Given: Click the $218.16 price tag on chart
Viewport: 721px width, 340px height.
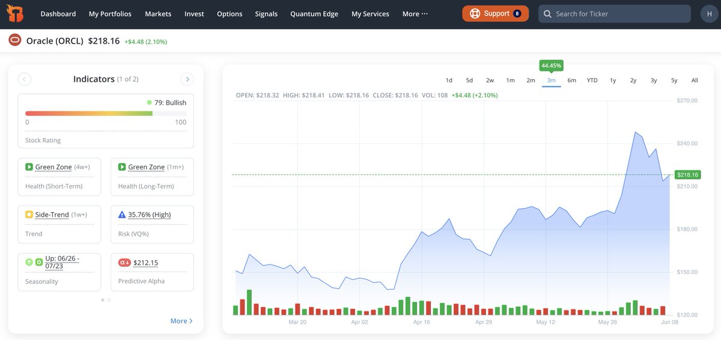Looking at the screenshot, I should (687, 175).
